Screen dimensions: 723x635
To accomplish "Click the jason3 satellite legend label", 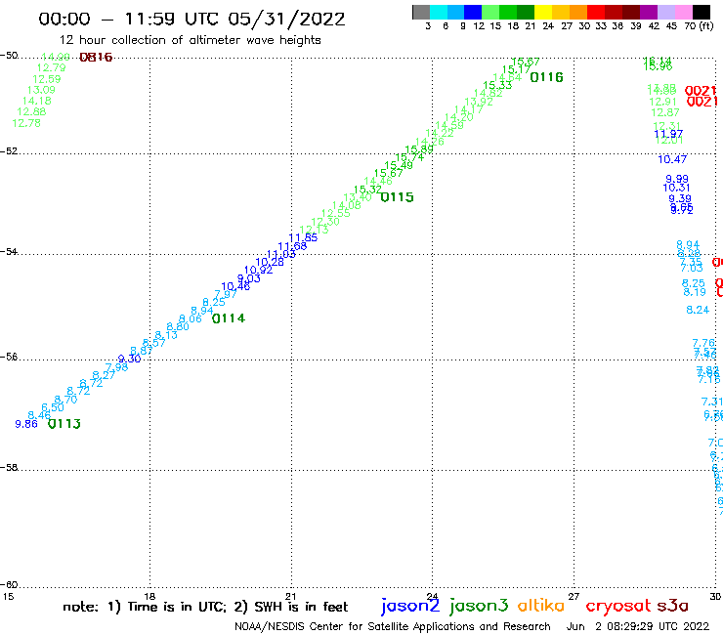I will pos(479,606).
